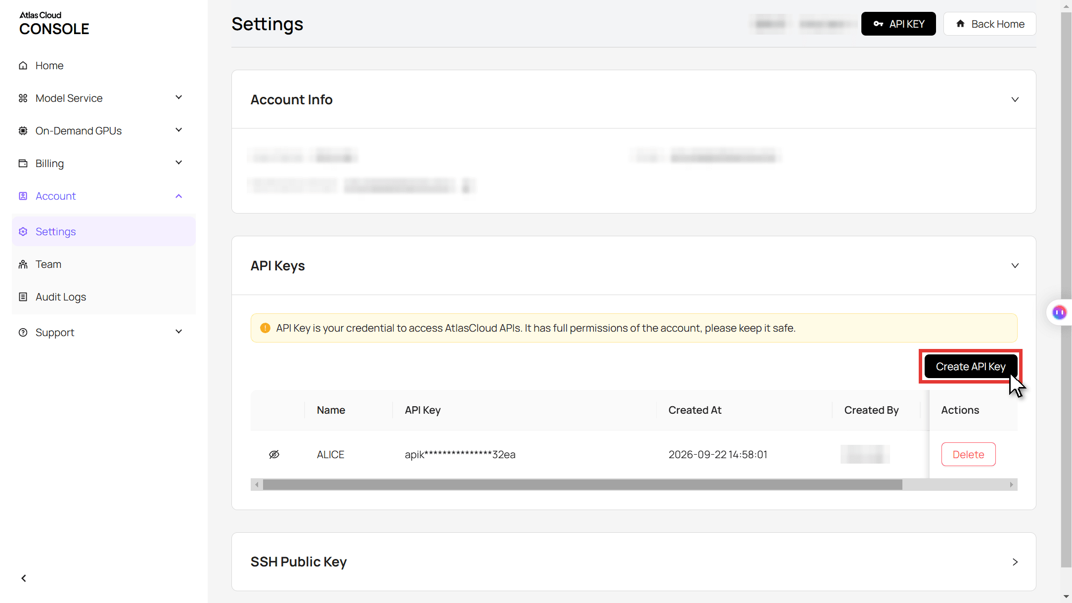Collapse sidebar with bottom-left arrow icon

point(24,578)
